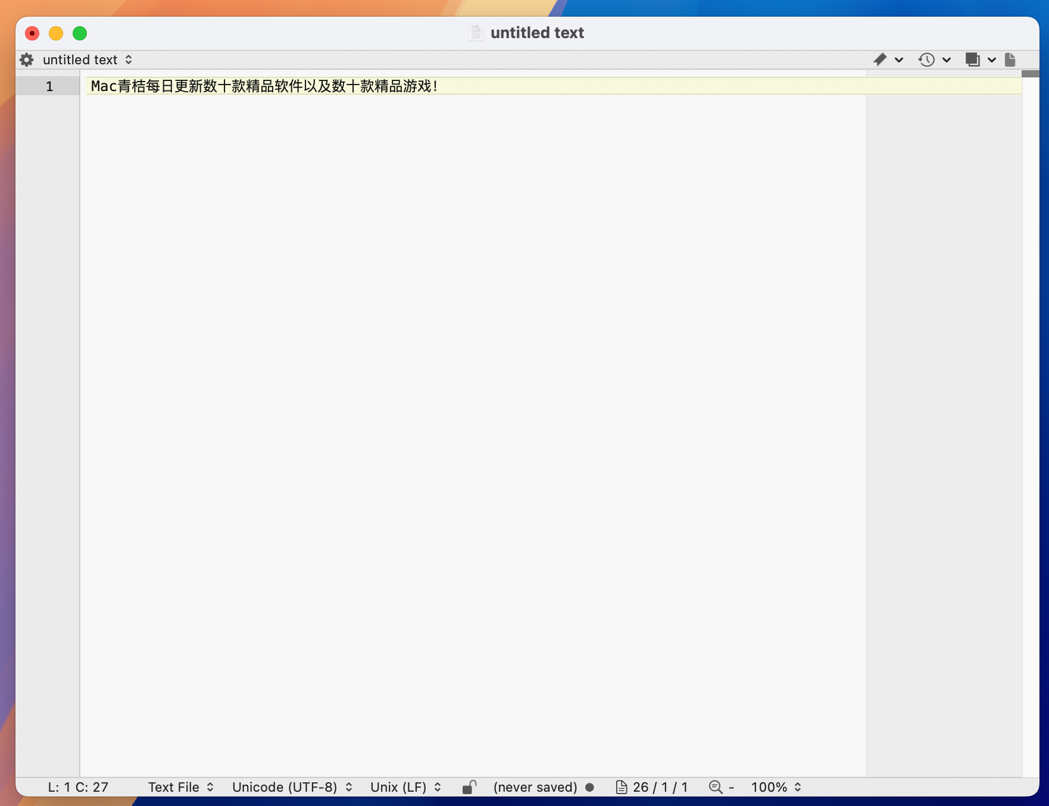Image resolution: width=1049 pixels, height=806 pixels.
Task: Click the unlocked padlock in the status bar
Action: (470, 787)
